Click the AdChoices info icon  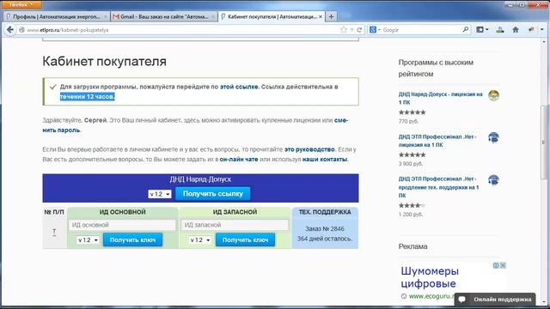tap(496, 265)
